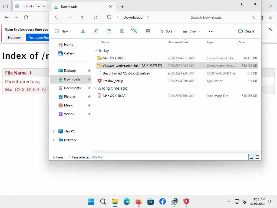This screenshot has width=277, height=208.
Task: Open Facebook from taskbar
Action: click(162, 201)
